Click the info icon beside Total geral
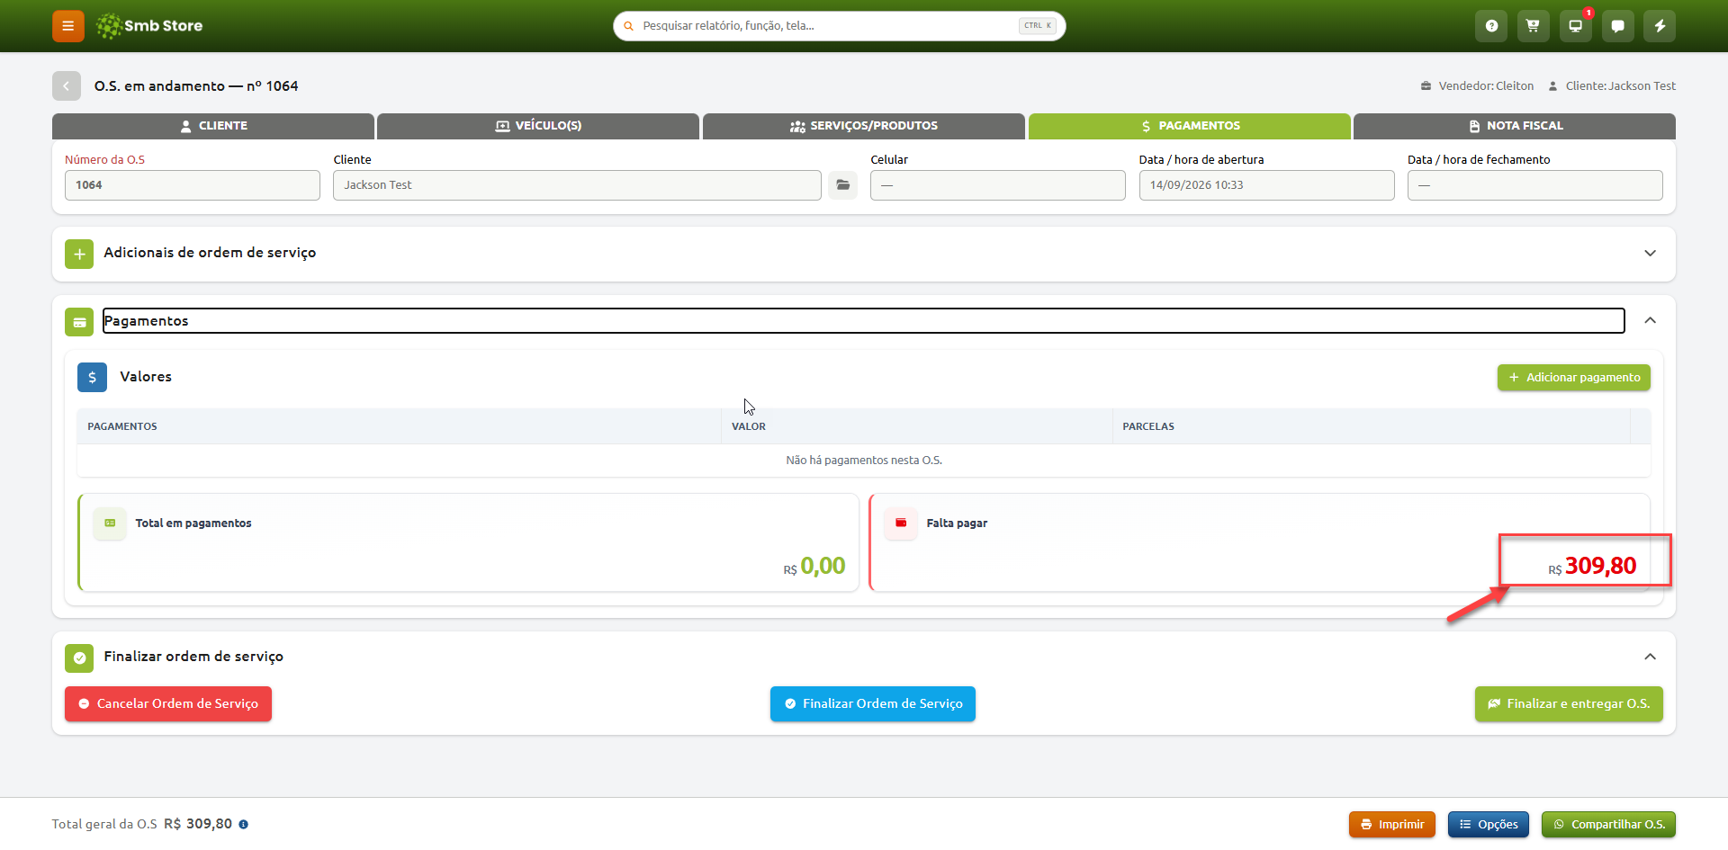Image resolution: width=1728 pixels, height=850 pixels. pyautogui.click(x=244, y=825)
